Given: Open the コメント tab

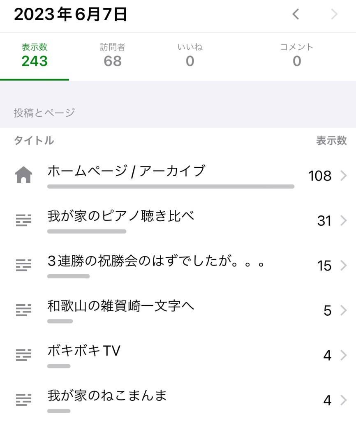Looking at the screenshot, I should click(296, 56).
